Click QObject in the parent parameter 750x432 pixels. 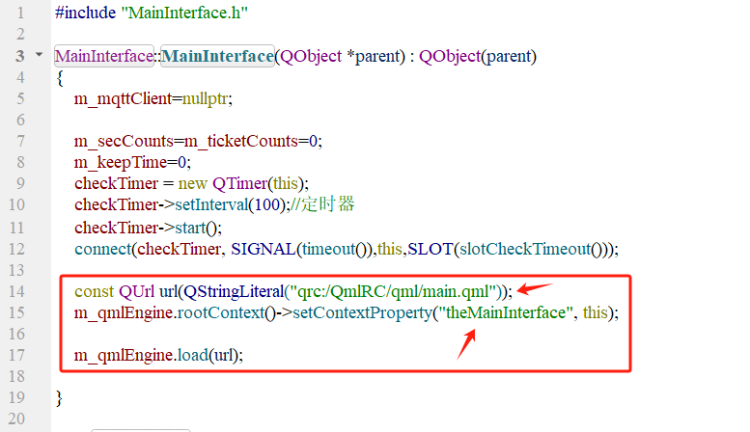311,56
